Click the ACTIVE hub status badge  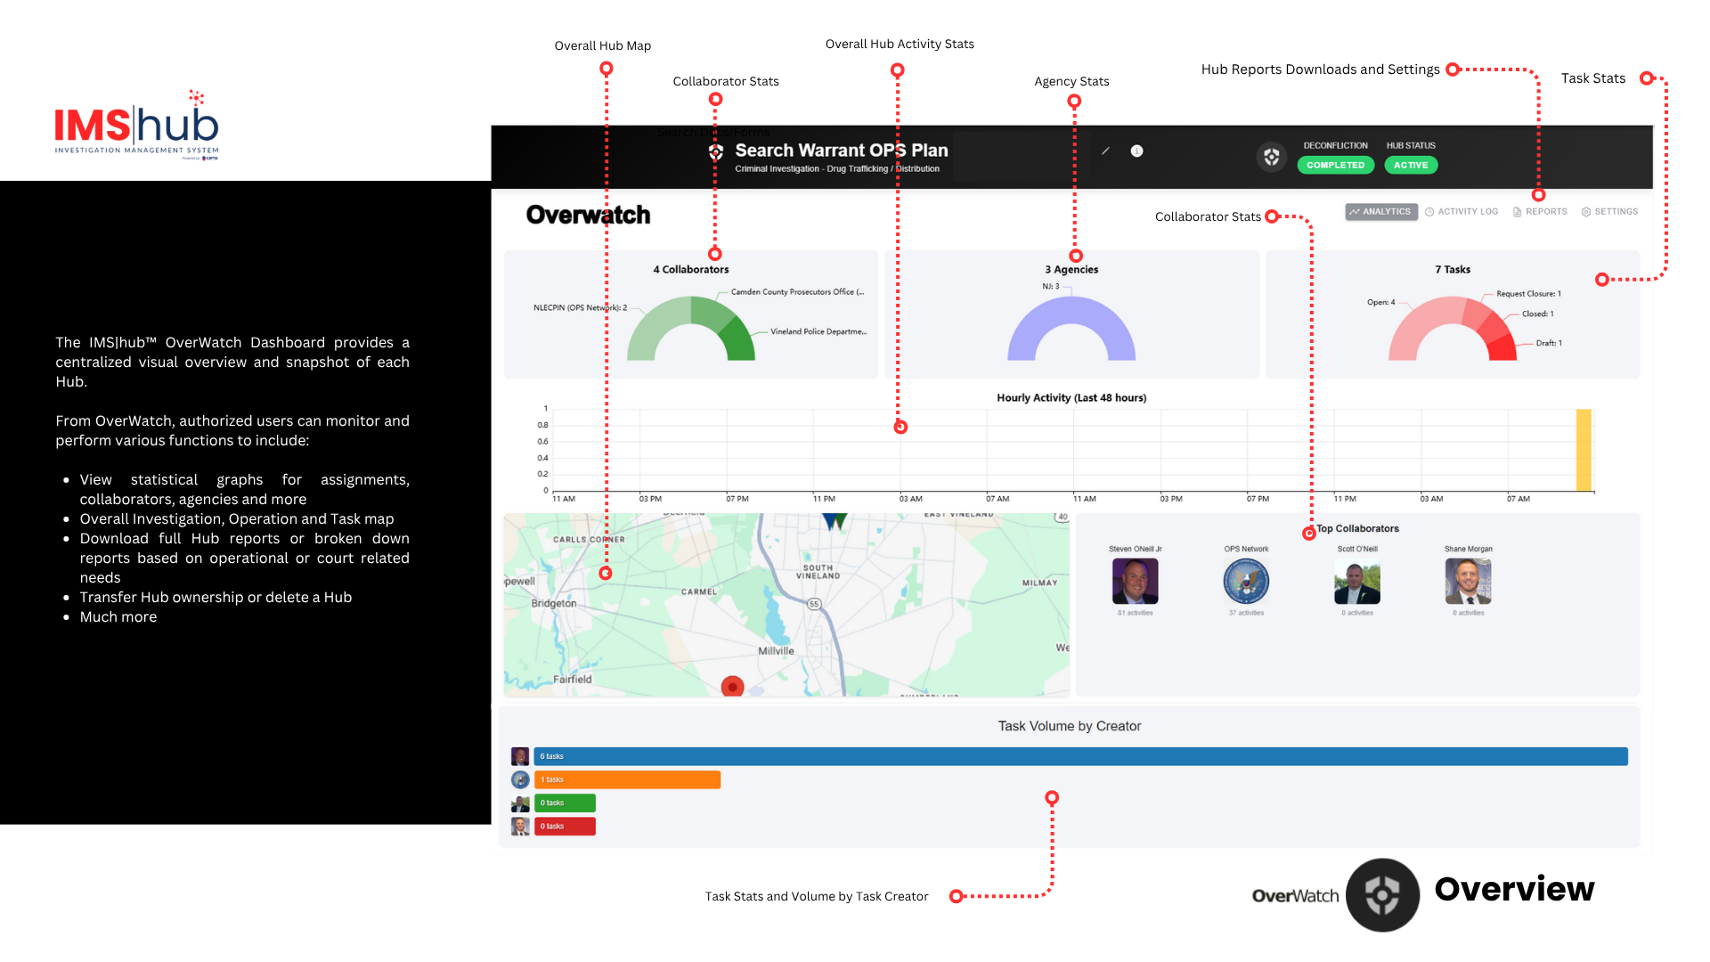tap(1411, 165)
